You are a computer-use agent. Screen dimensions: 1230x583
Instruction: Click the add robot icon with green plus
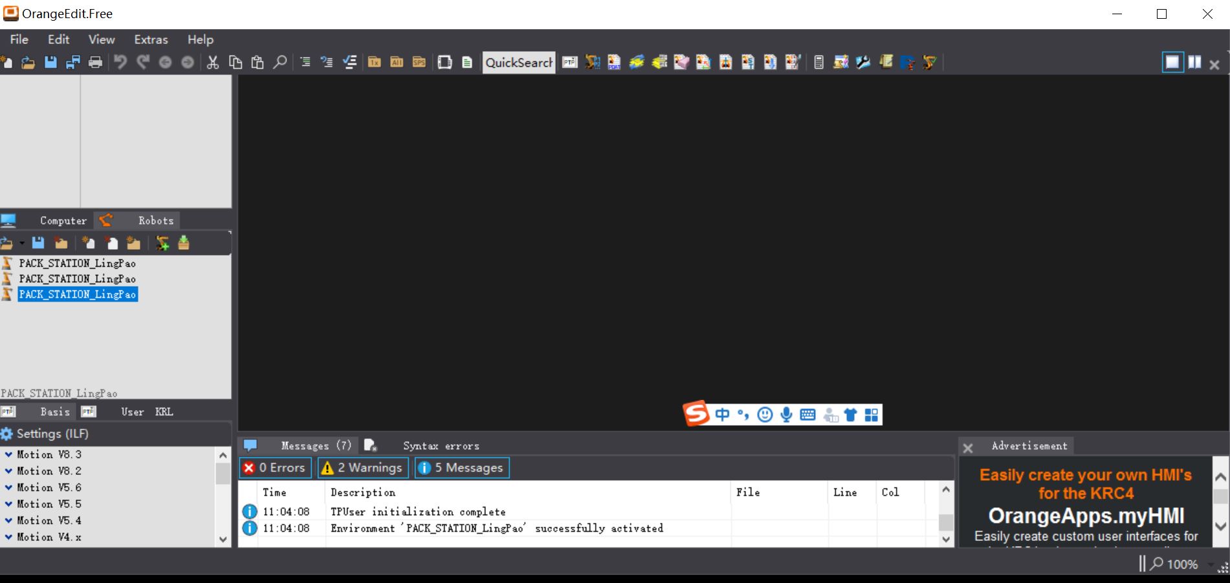pos(162,243)
